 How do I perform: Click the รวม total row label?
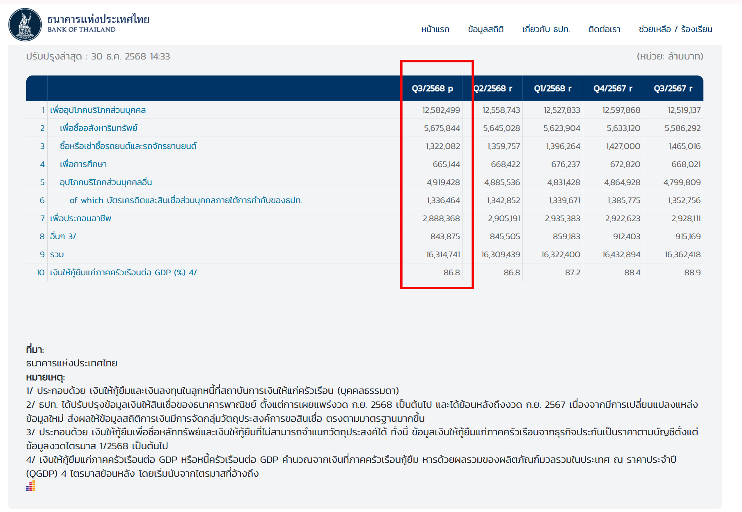57,254
